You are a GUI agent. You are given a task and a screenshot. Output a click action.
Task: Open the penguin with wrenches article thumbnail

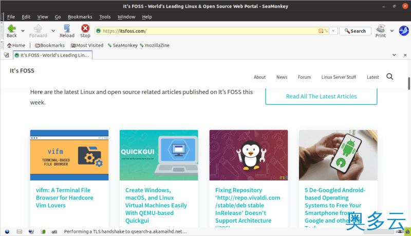pos(249,155)
